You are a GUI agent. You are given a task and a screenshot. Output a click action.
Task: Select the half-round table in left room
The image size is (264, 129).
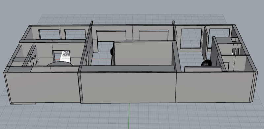tap(60, 64)
